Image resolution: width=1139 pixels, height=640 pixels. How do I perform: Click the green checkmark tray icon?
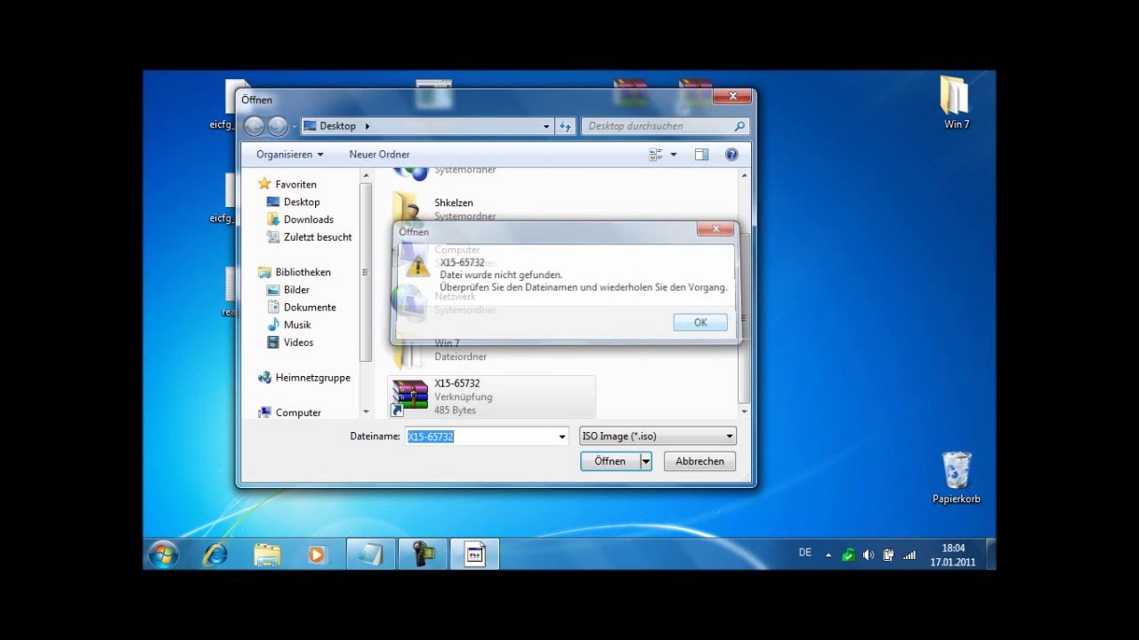[x=848, y=556]
